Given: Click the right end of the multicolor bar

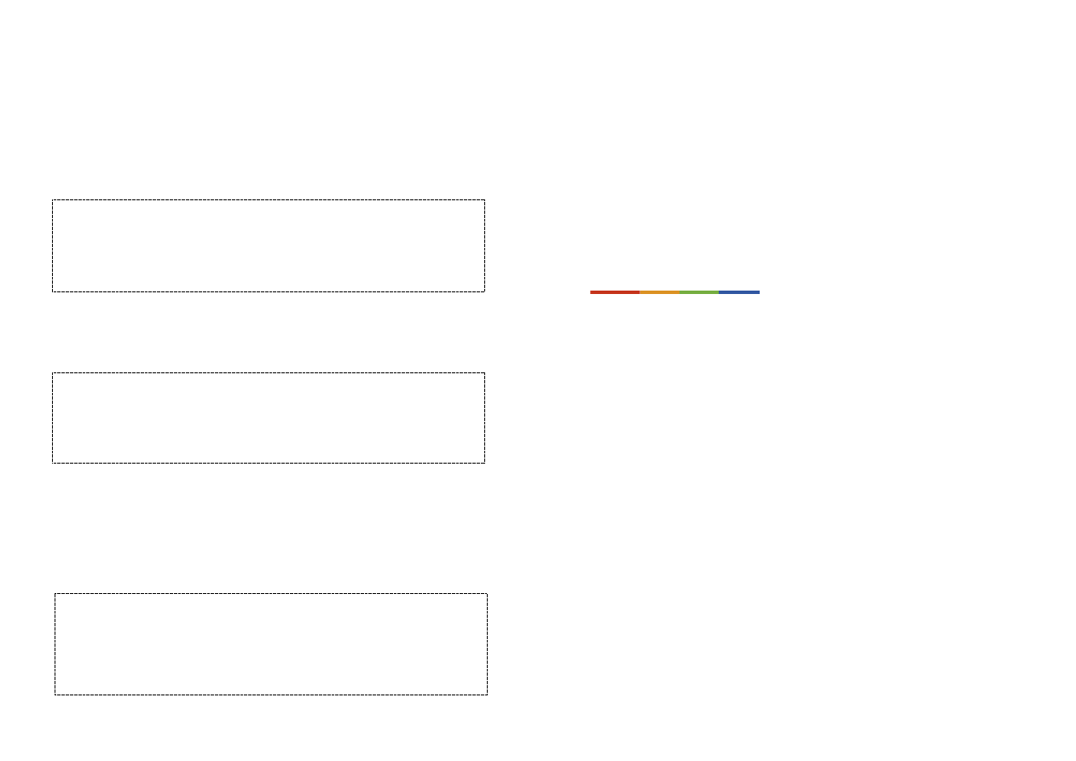Looking at the screenshot, I should pos(758,292).
